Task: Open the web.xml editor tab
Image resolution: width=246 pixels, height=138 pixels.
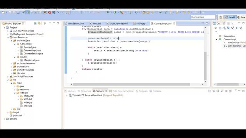Action: pos(95,23)
